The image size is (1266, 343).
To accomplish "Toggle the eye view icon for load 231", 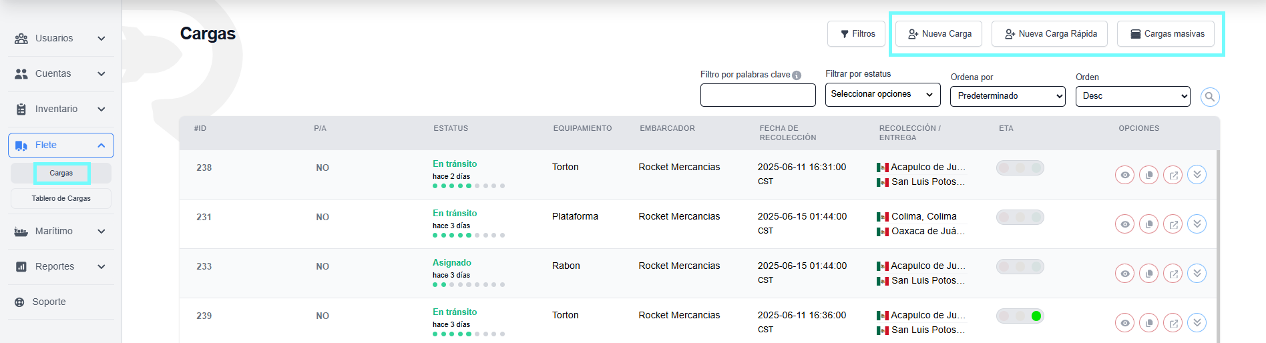I will 1124,224.
